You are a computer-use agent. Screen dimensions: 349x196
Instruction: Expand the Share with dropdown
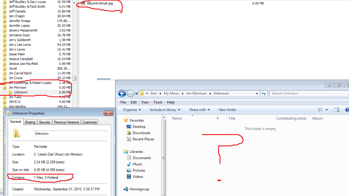200,110
